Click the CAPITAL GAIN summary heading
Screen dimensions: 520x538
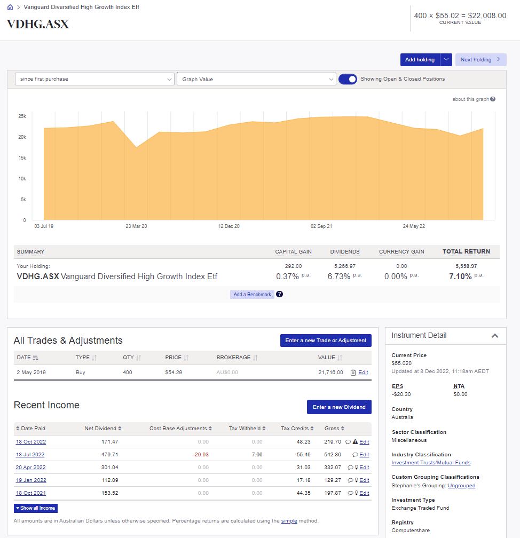(x=293, y=252)
